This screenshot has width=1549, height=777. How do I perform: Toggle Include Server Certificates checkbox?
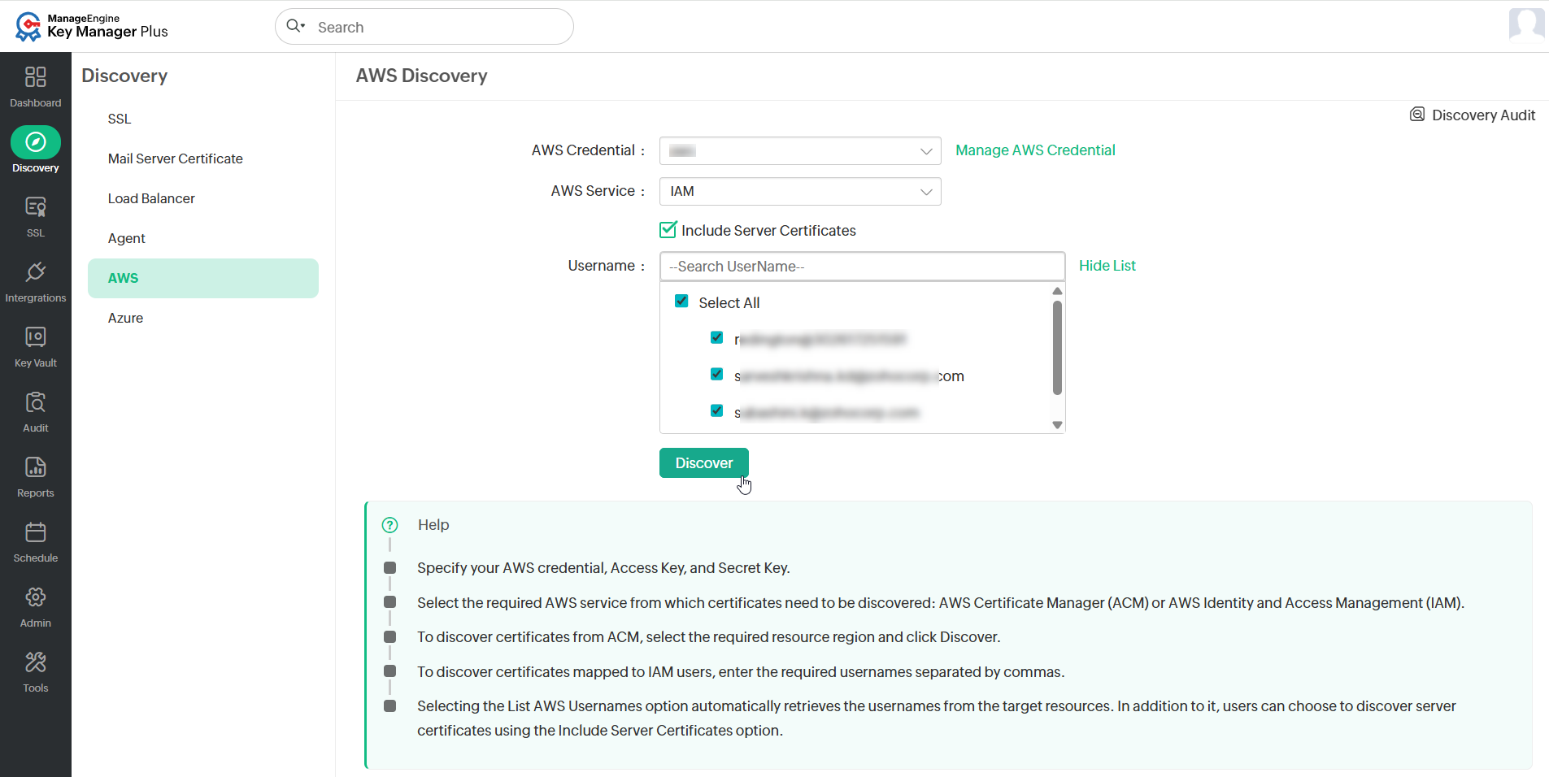click(668, 230)
